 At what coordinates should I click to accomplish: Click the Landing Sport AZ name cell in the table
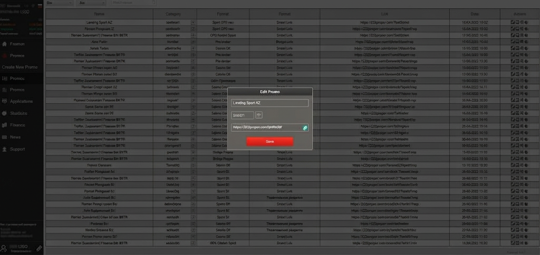point(99,22)
